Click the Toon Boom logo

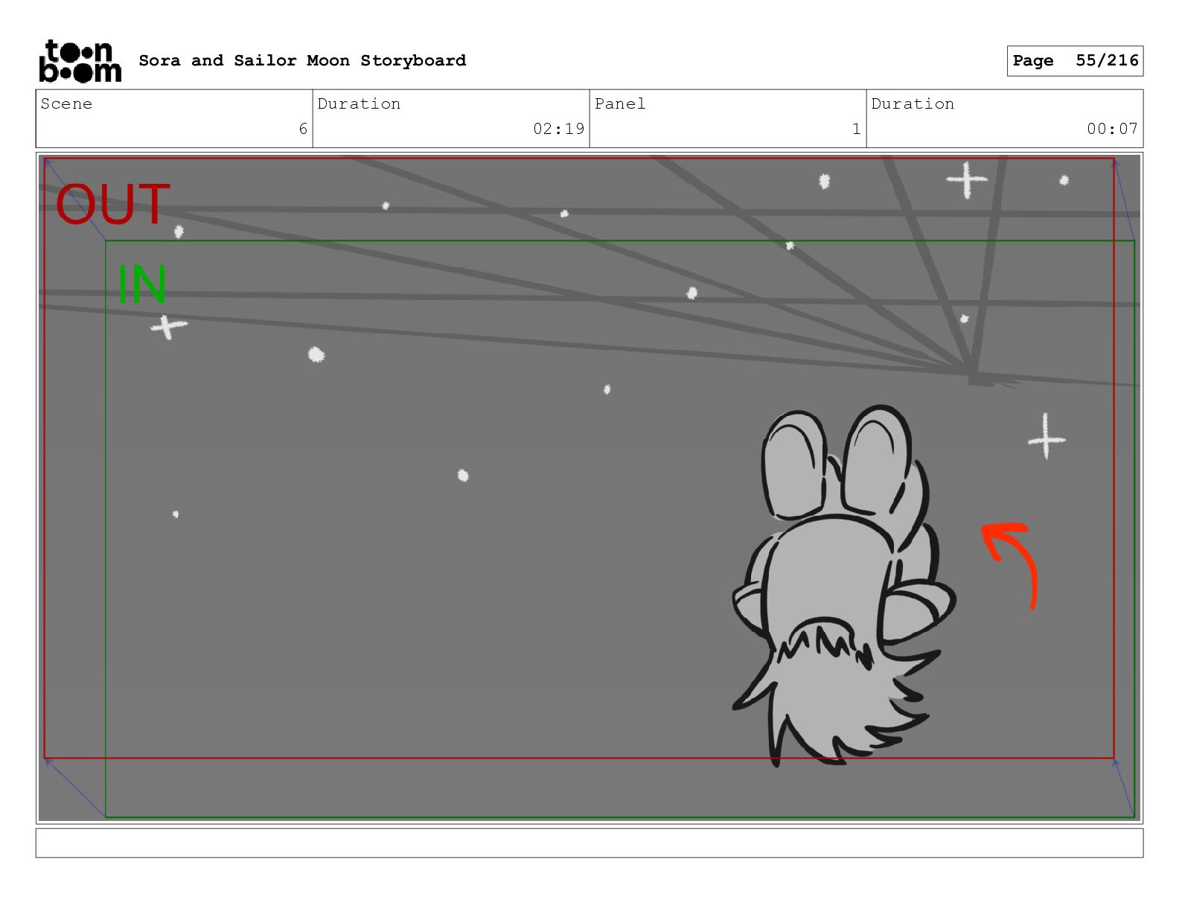80,61
